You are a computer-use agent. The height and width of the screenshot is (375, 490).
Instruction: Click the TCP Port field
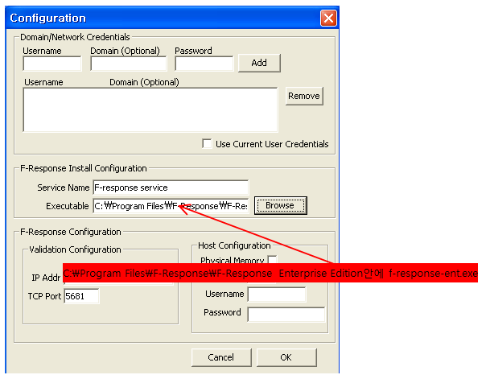pyautogui.click(x=81, y=296)
